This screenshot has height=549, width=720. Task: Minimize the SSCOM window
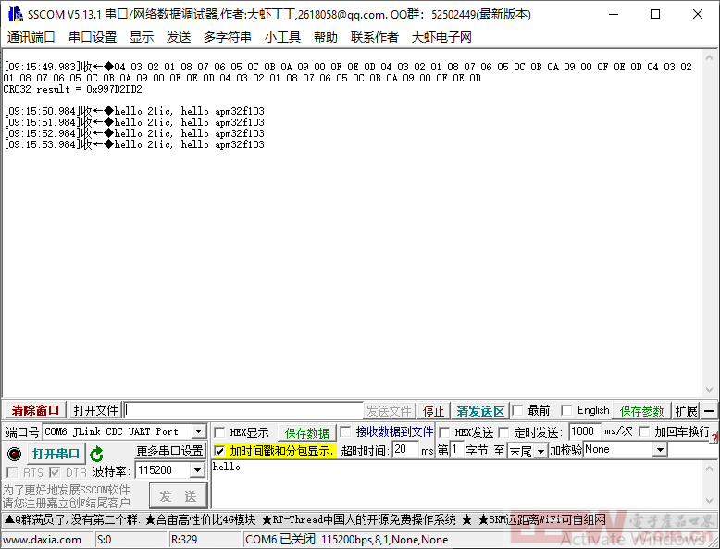[x=614, y=14]
